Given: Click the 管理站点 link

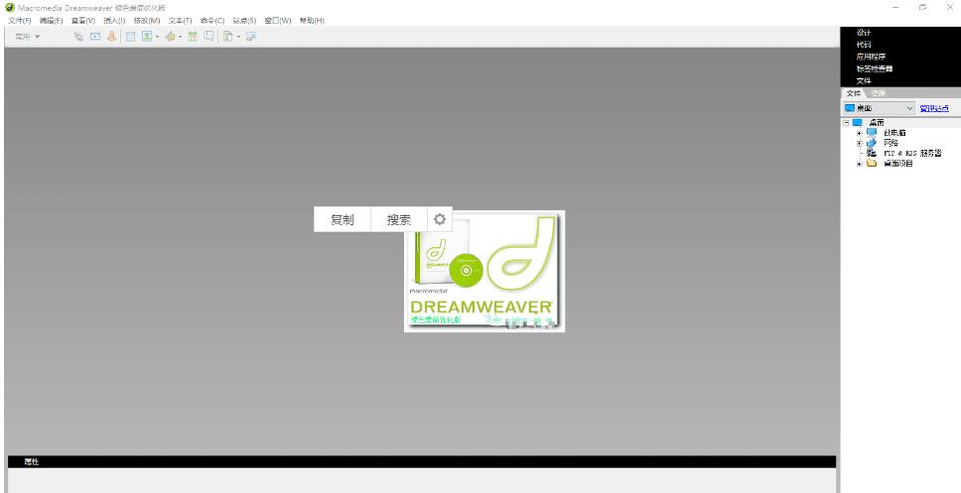Looking at the screenshot, I should tap(934, 108).
